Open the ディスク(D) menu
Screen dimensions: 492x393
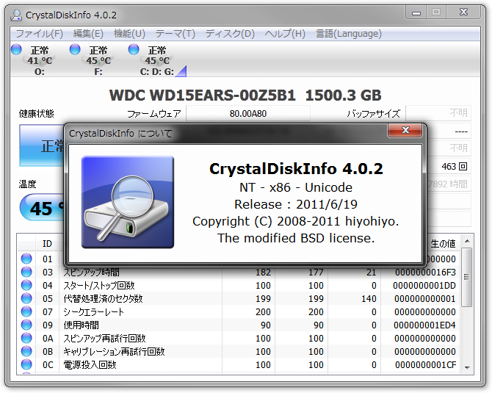click(x=230, y=34)
